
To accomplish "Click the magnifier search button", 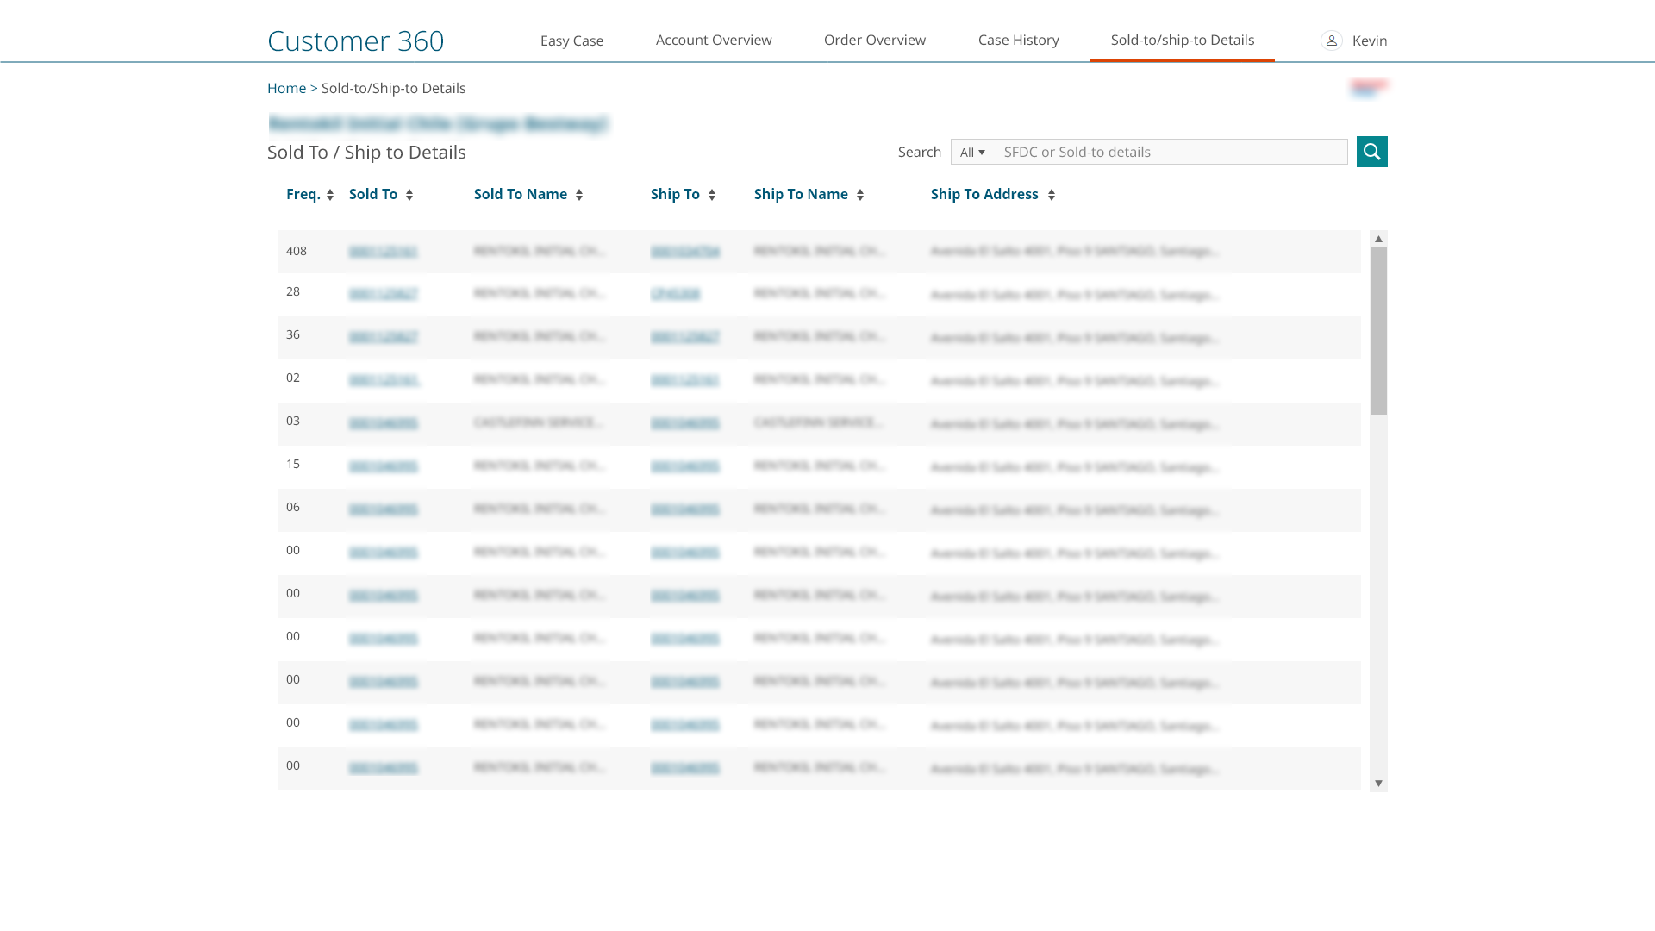I will tap(1371, 152).
